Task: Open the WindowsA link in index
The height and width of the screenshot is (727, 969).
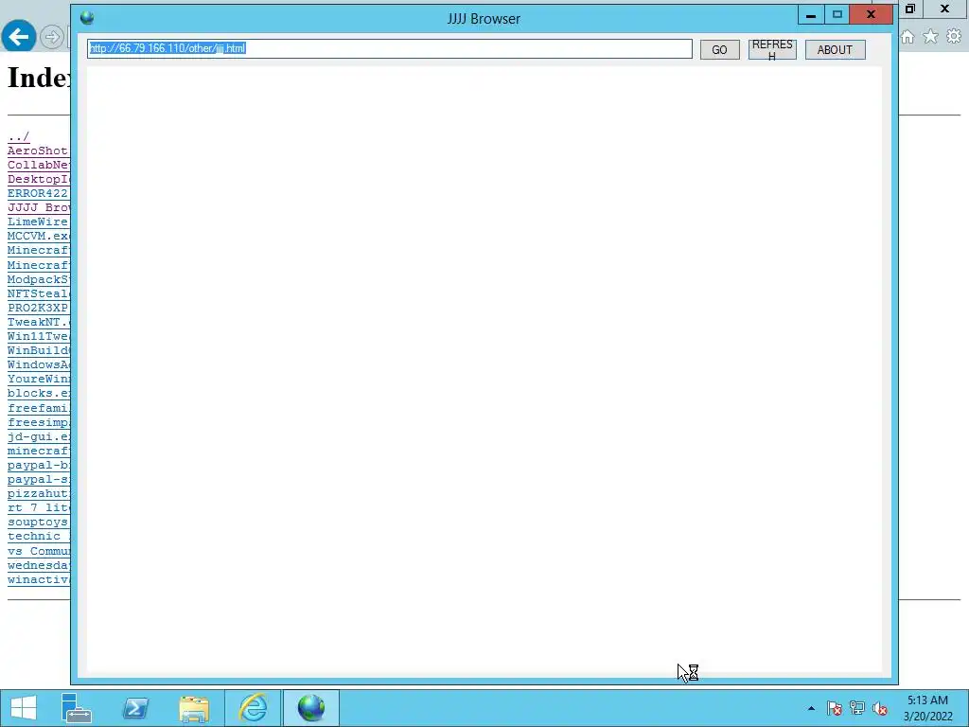Action: tap(38, 364)
